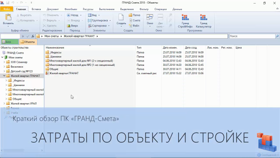Switch to the Документ ribbon tab

52,9
